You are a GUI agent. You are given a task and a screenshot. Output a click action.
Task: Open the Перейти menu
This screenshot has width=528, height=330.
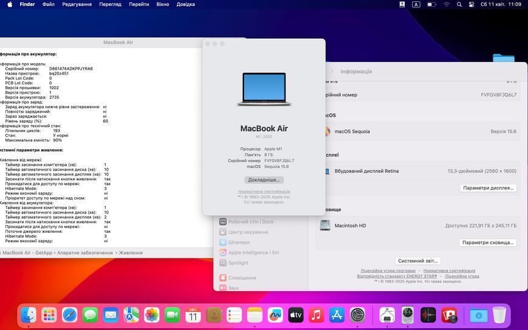point(139,4)
